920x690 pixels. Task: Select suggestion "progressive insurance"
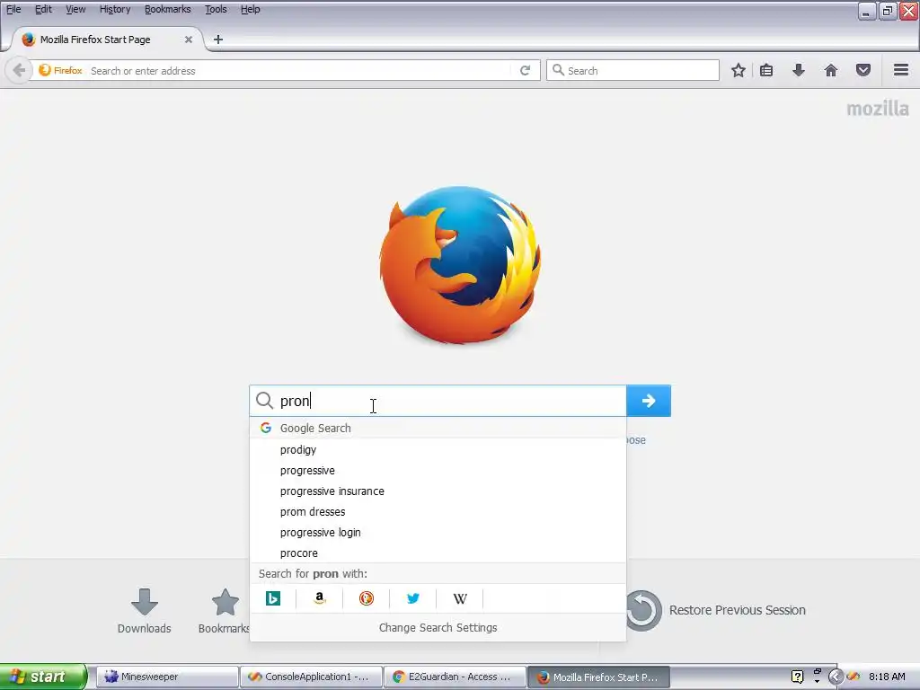(438, 491)
